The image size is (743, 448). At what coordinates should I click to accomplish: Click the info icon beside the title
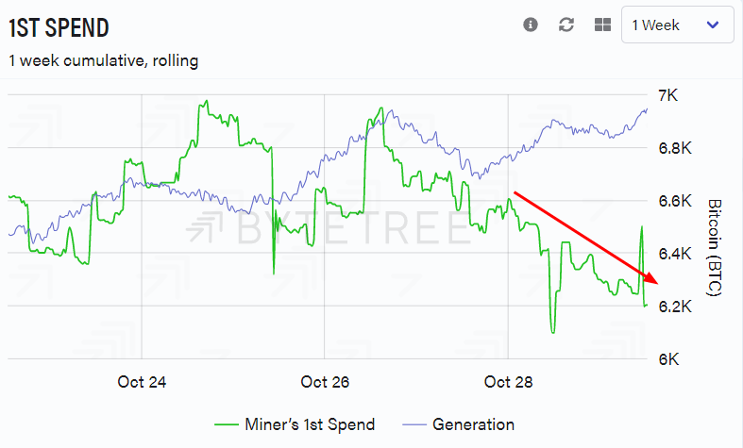pos(531,25)
